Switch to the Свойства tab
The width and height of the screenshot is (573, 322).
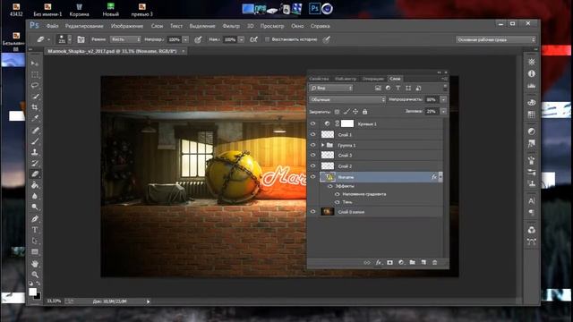pyautogui.click(x=319, y=79)
